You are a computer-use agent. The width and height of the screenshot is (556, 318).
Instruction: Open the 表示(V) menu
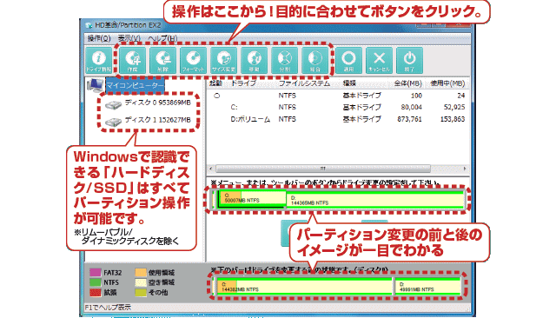(129, 38)
